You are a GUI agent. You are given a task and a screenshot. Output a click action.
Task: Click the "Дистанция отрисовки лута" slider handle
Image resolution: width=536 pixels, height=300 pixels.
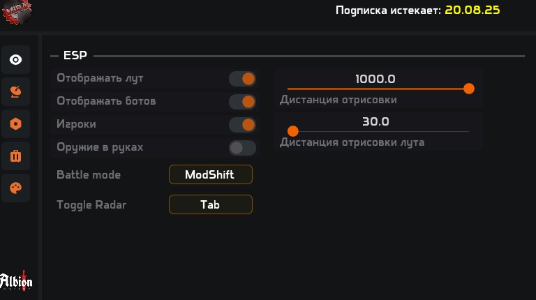293,131
